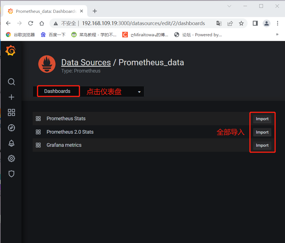The width and height of the screenshot is (285, 243).
Task: Expand the bookmarks overflow chevron
Action: click(x=277, y=34)
